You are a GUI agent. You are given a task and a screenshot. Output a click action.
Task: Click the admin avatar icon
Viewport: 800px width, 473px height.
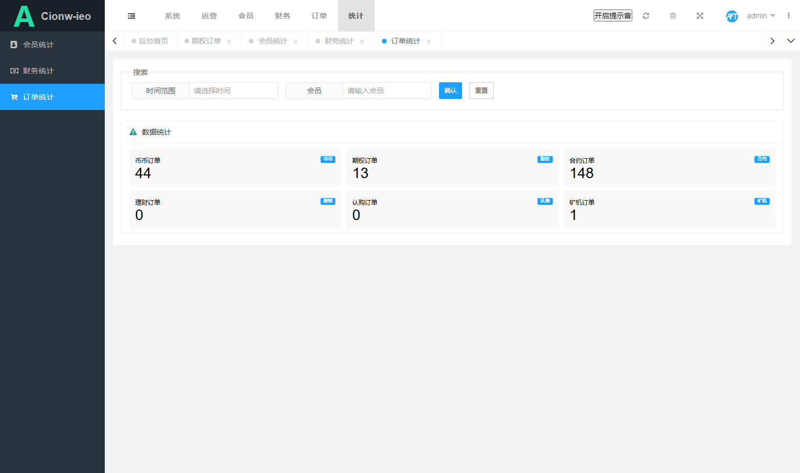(732, 16)
